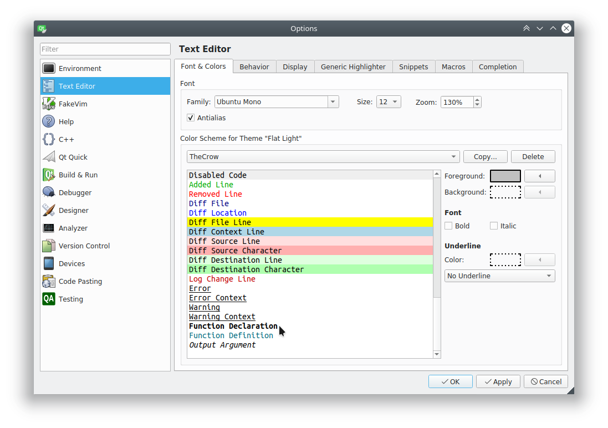Disable the Antialias checkbox
Image resolution: width=608 pixels, height=428 pixels.
(191, 118)
